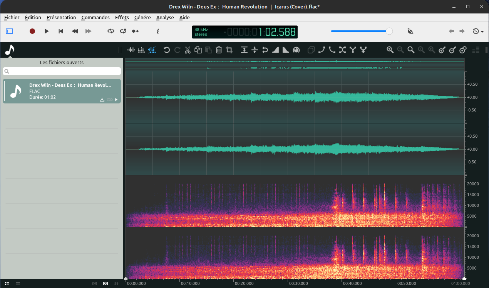Apply fade in effect icon

pos(276,50)
